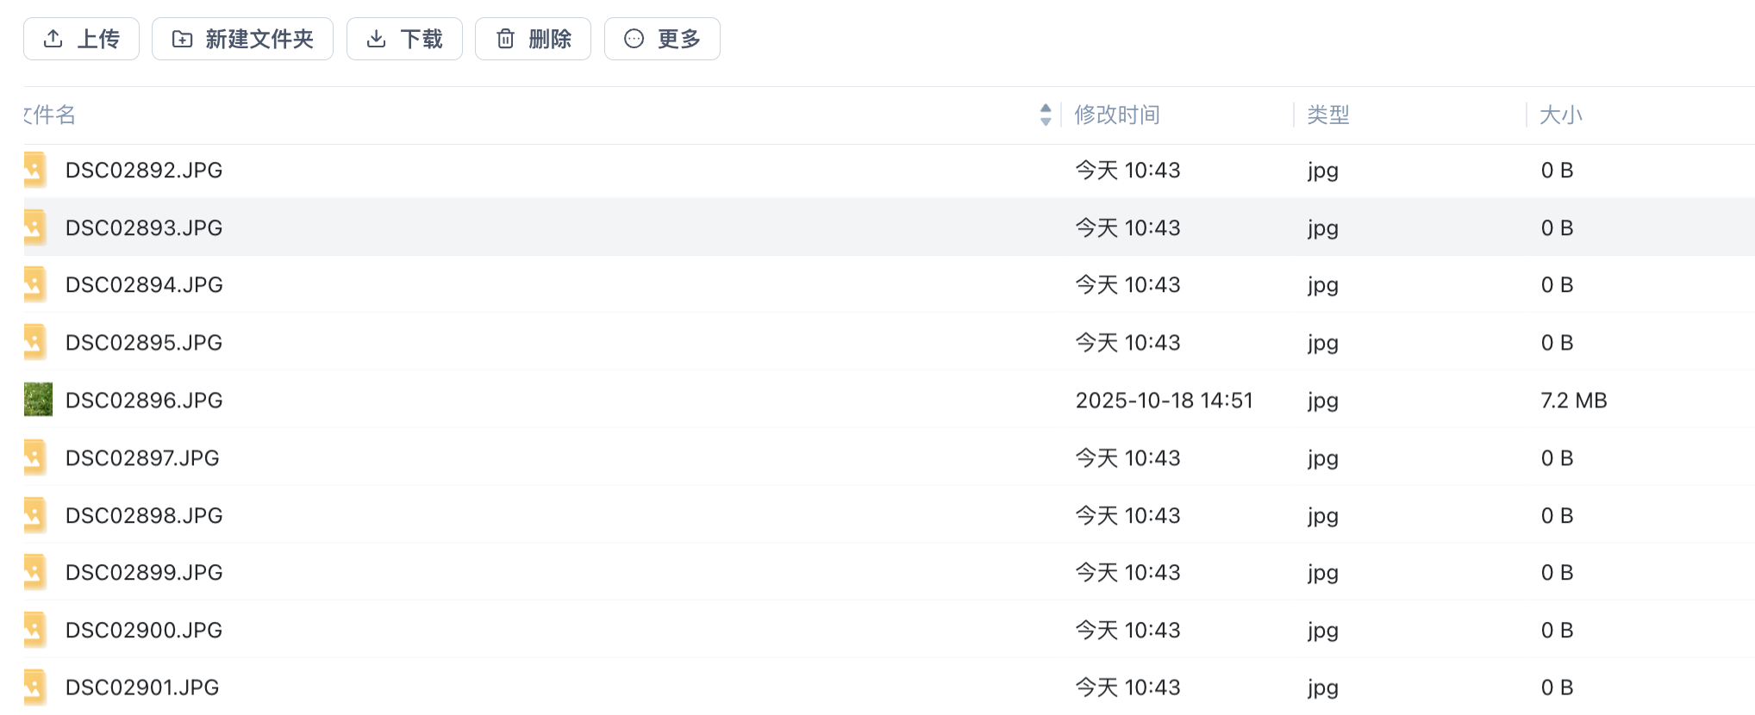Screen dimensions: 1755x715
Task: Open the more options ellipsis icon
Action: click(x=634, y=39)
